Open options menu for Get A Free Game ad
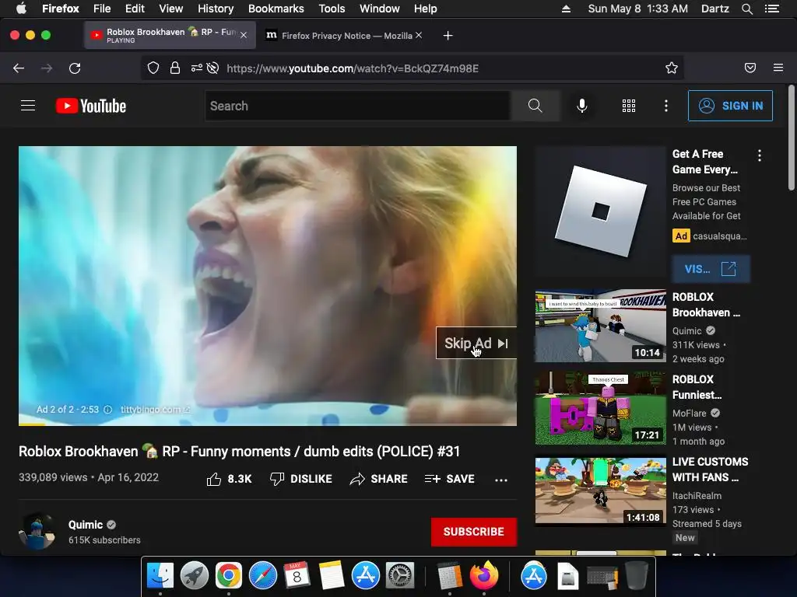Image resolution: width=797 pixels, height=597 pixels. click(x=760, y=155)
